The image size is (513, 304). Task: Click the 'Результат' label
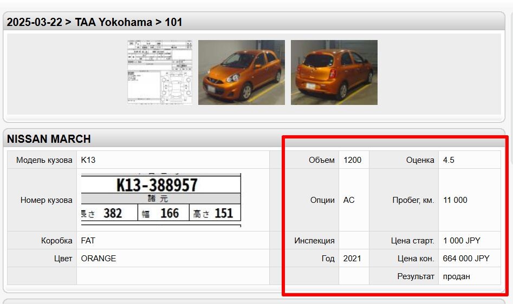click(416, 276)
